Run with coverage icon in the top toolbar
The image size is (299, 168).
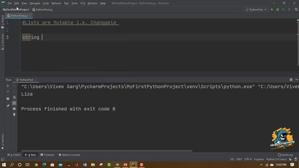click(x=284, y=9)
